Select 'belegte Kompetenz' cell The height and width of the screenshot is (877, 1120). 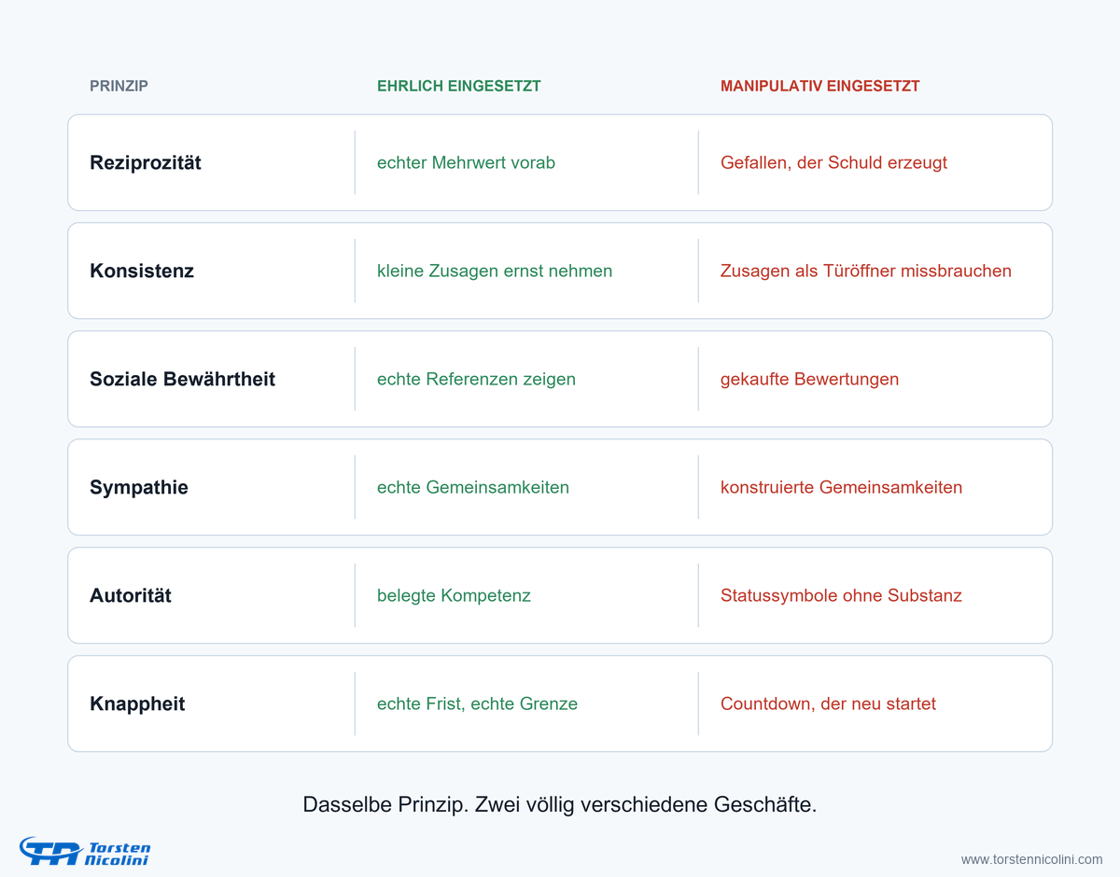tap(454, 595)
